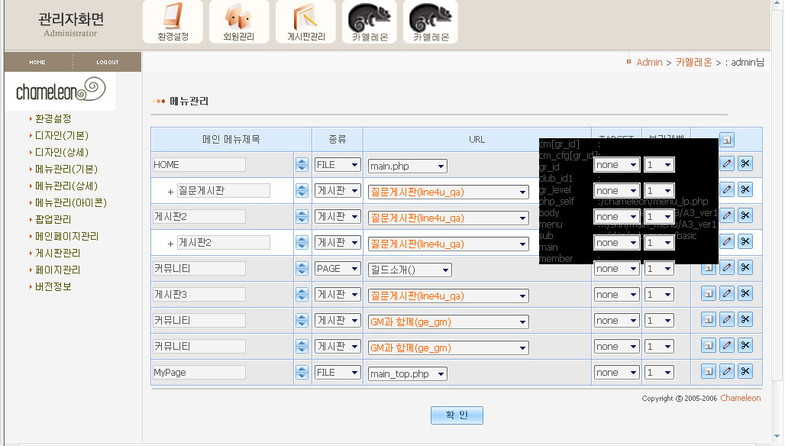785x446 pixels.
Task: Click the MyPage menu title input field
Action: 199,373
